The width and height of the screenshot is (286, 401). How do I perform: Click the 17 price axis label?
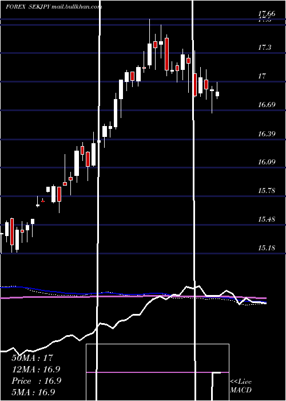pyautogui.click(x=263, y=76)
